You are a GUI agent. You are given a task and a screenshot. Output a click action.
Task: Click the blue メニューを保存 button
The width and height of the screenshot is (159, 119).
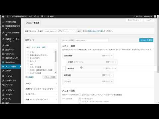(146, 40)
